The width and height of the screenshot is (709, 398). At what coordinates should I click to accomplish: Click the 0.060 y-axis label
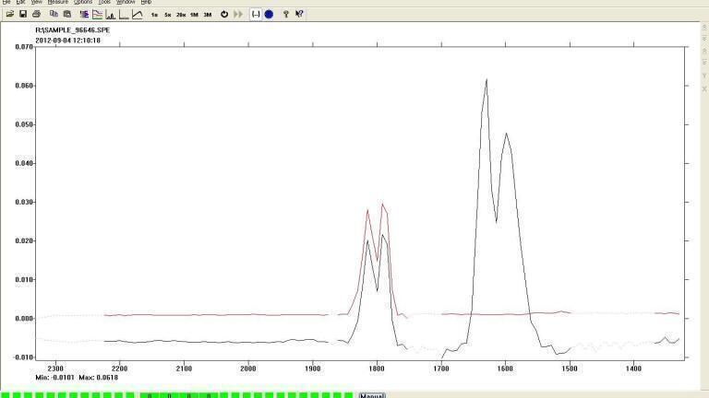[x=24, y=86]
